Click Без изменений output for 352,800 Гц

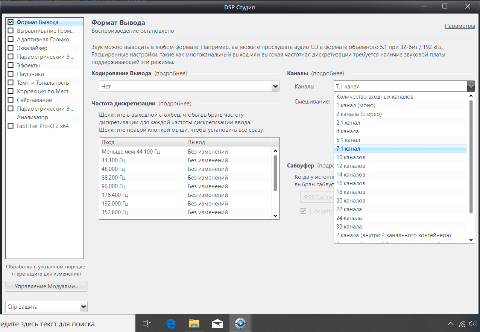coord(208,212)
